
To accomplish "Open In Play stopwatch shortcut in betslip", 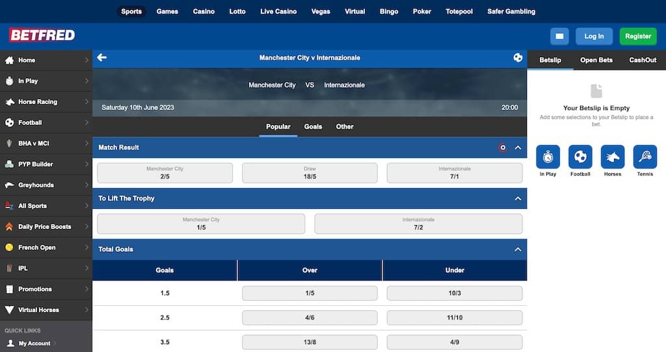I will click(548, 157).
